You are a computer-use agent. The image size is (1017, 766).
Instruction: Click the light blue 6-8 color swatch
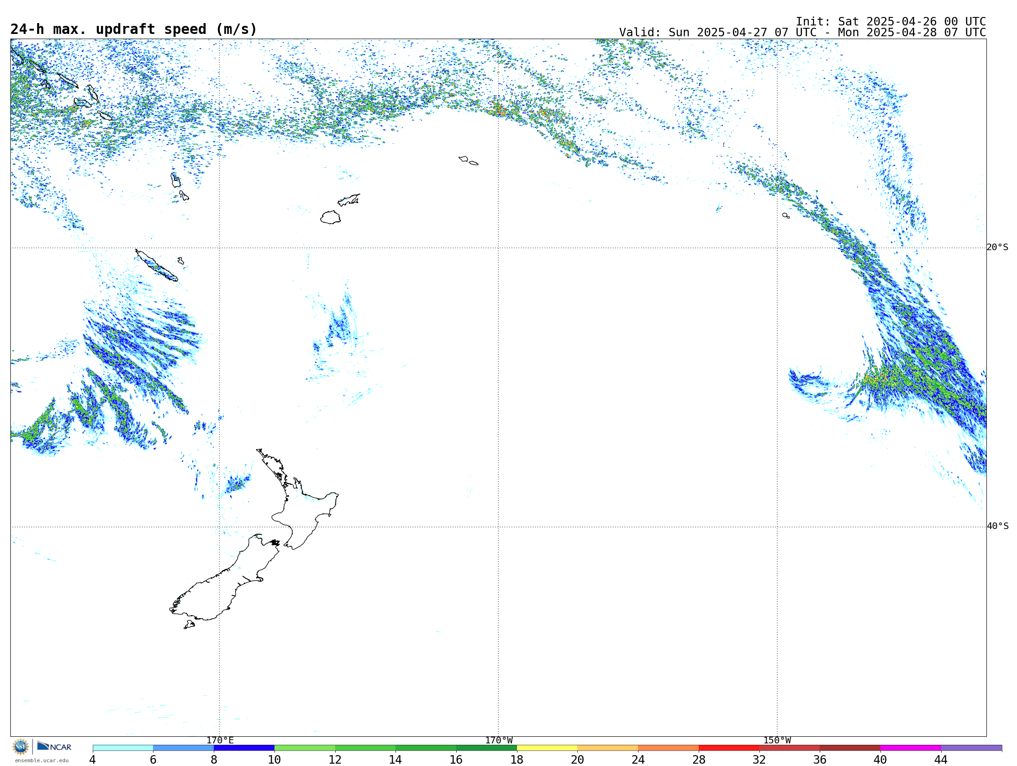point(184,748)
